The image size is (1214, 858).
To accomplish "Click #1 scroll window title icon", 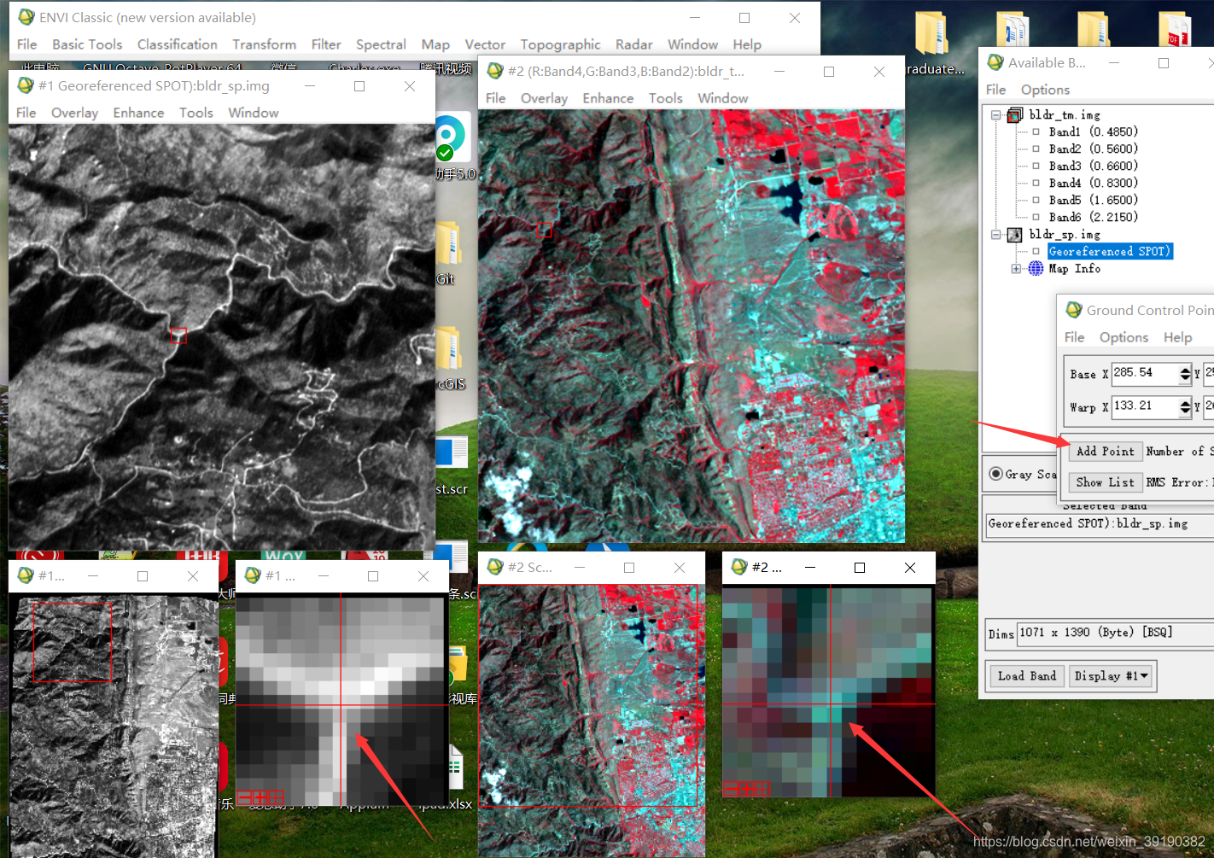I will tap(26, 575).
